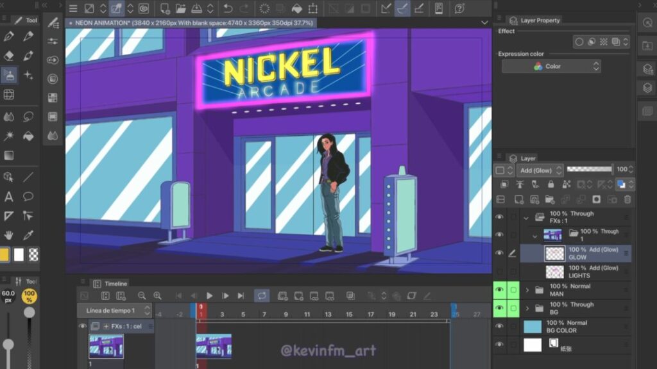Expand the BG layer folder
657x369 pixels.
tap(527, 309)
